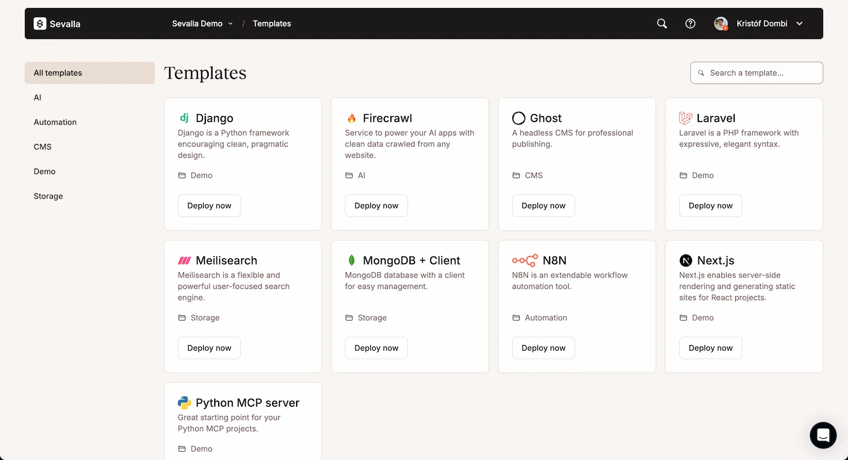This screenshot has width=848, height=460.
Task: Click the Next.js logo icon
Action: pyautogui.click(x=686, y=261)
